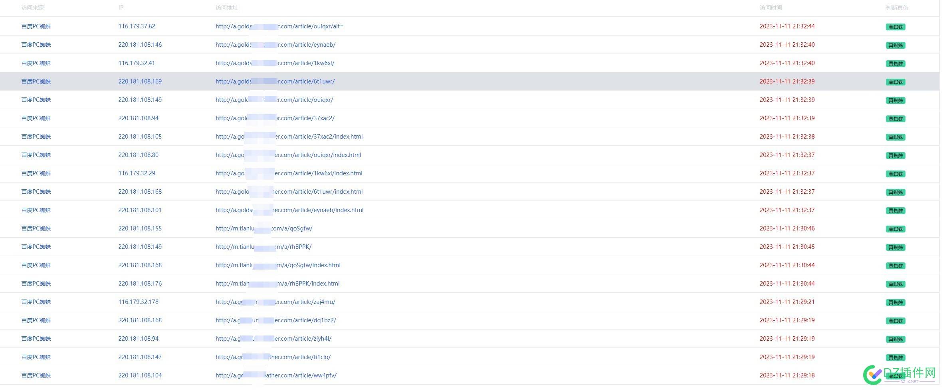Click 百度PC蜘蛛 in the 116.179.37.82 row
943x391 pixels.
coord(36,26)
